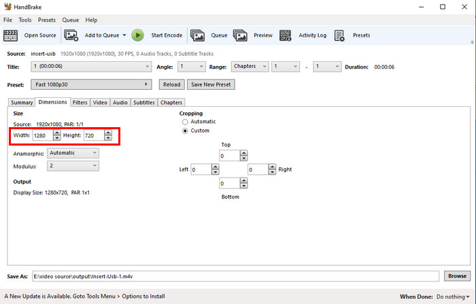Open the Help menu
Screen dimensions: 476x304
click(x=91, y=20)
